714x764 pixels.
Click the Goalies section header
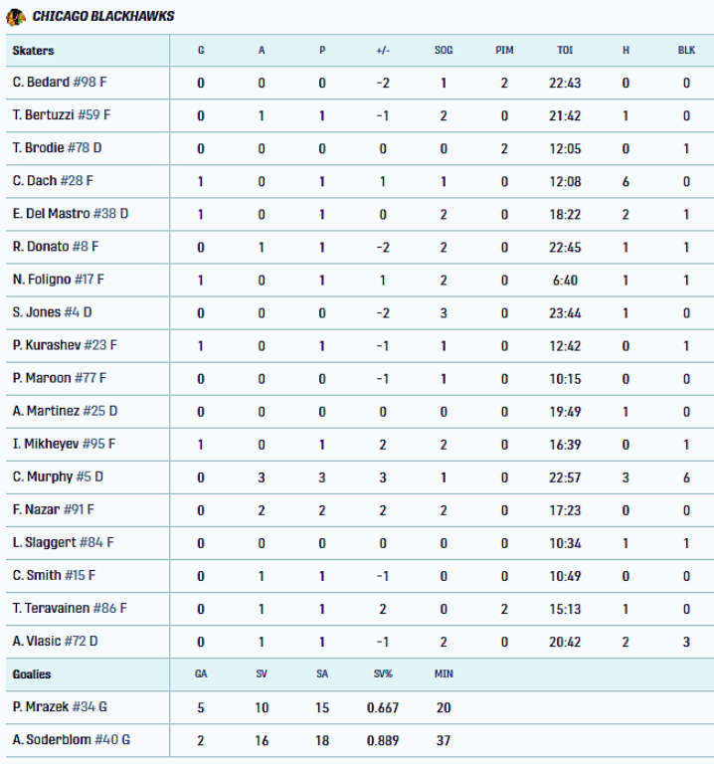32,674
